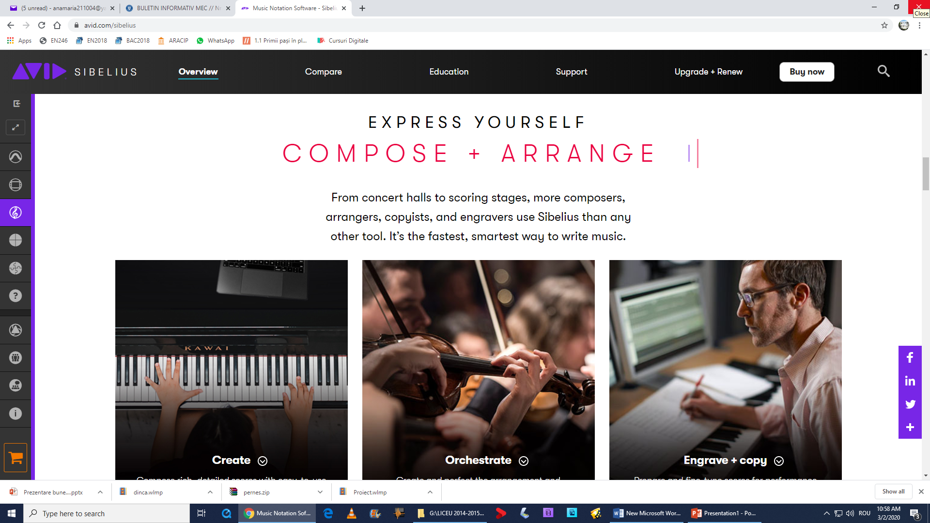Share page via Twitter icon

[910, 404]
